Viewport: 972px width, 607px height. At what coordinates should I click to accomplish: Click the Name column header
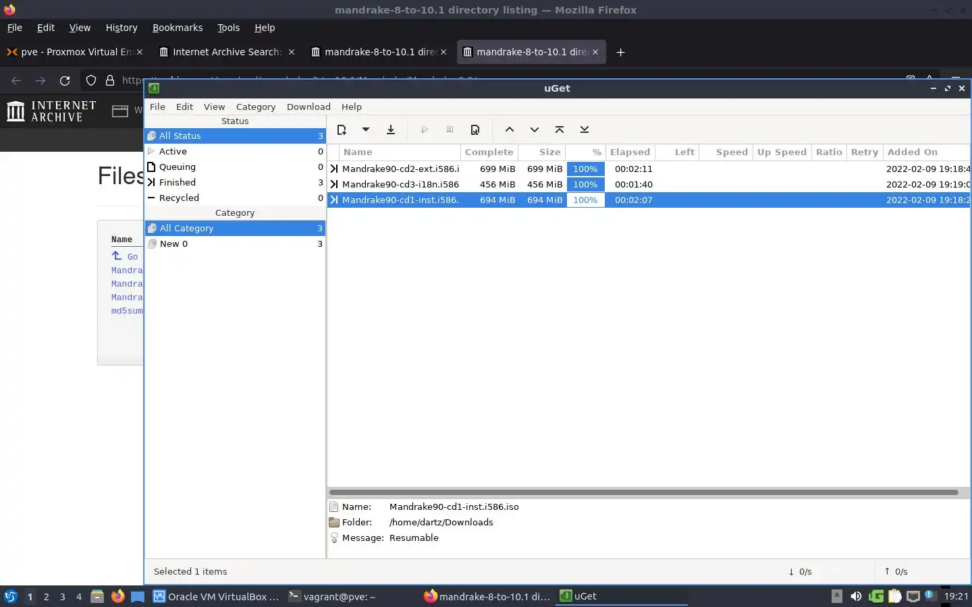[400, 152]
